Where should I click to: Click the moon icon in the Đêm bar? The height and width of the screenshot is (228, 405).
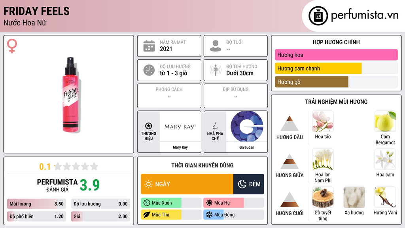[242, 184]
